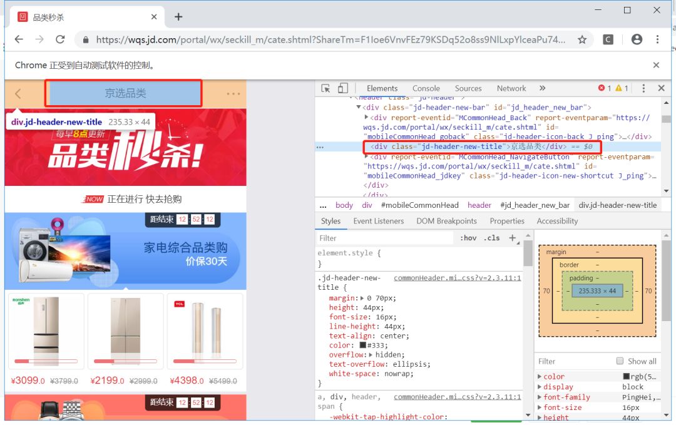Enable the Show all checkbox
Image resolution: width=676 pixels, height=425 pixels.
620,361
